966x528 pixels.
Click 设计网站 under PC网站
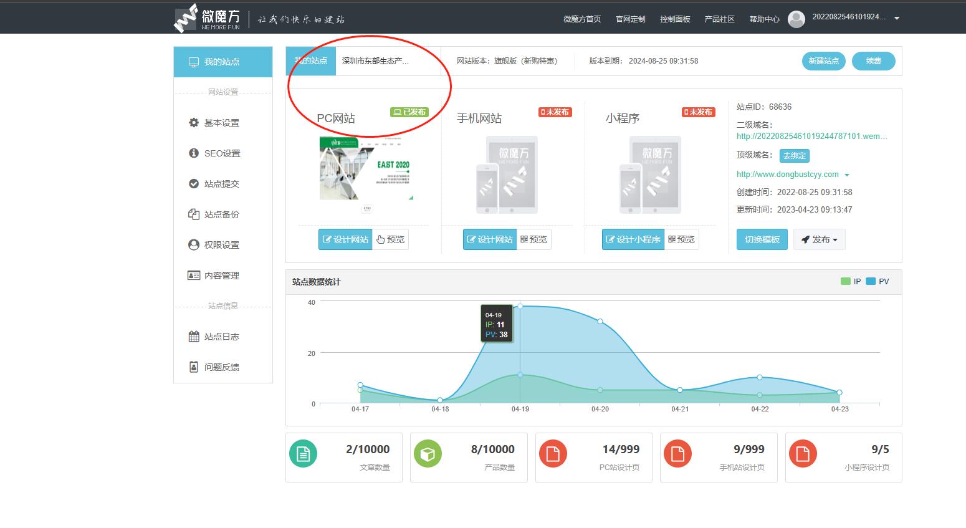[x=345, y=239]
